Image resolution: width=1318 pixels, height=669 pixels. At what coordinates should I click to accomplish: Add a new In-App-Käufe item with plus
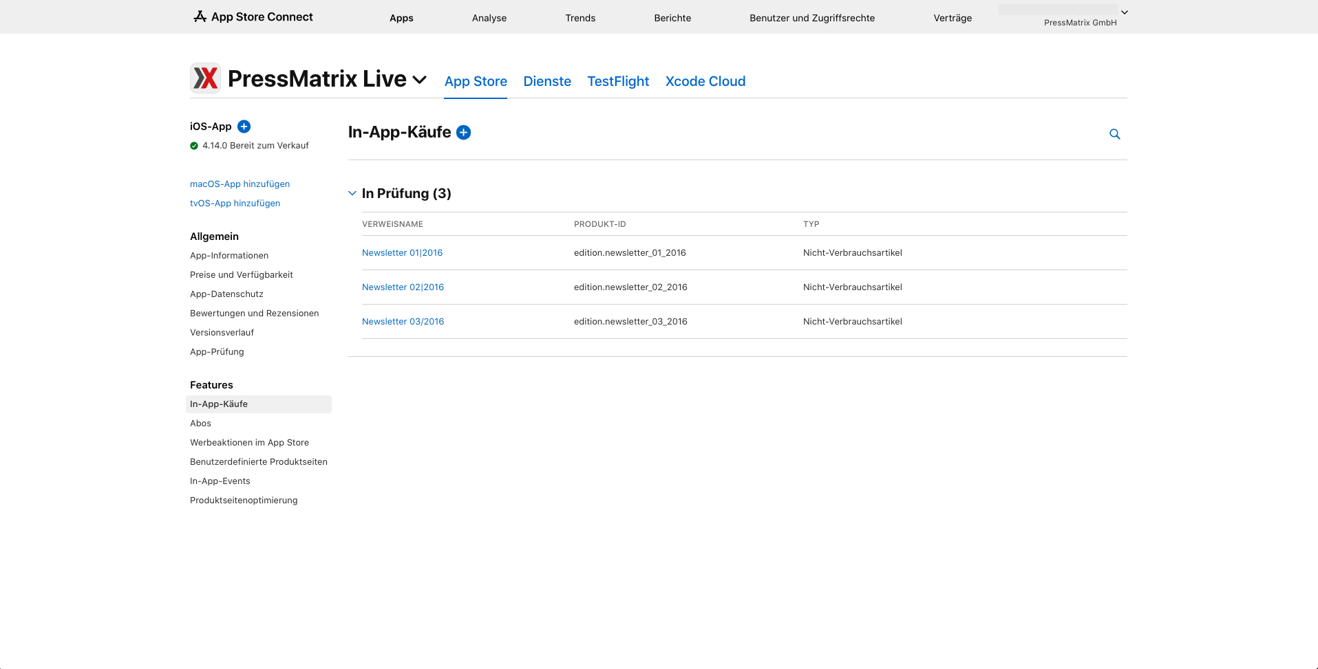click(x=464, y=132)
